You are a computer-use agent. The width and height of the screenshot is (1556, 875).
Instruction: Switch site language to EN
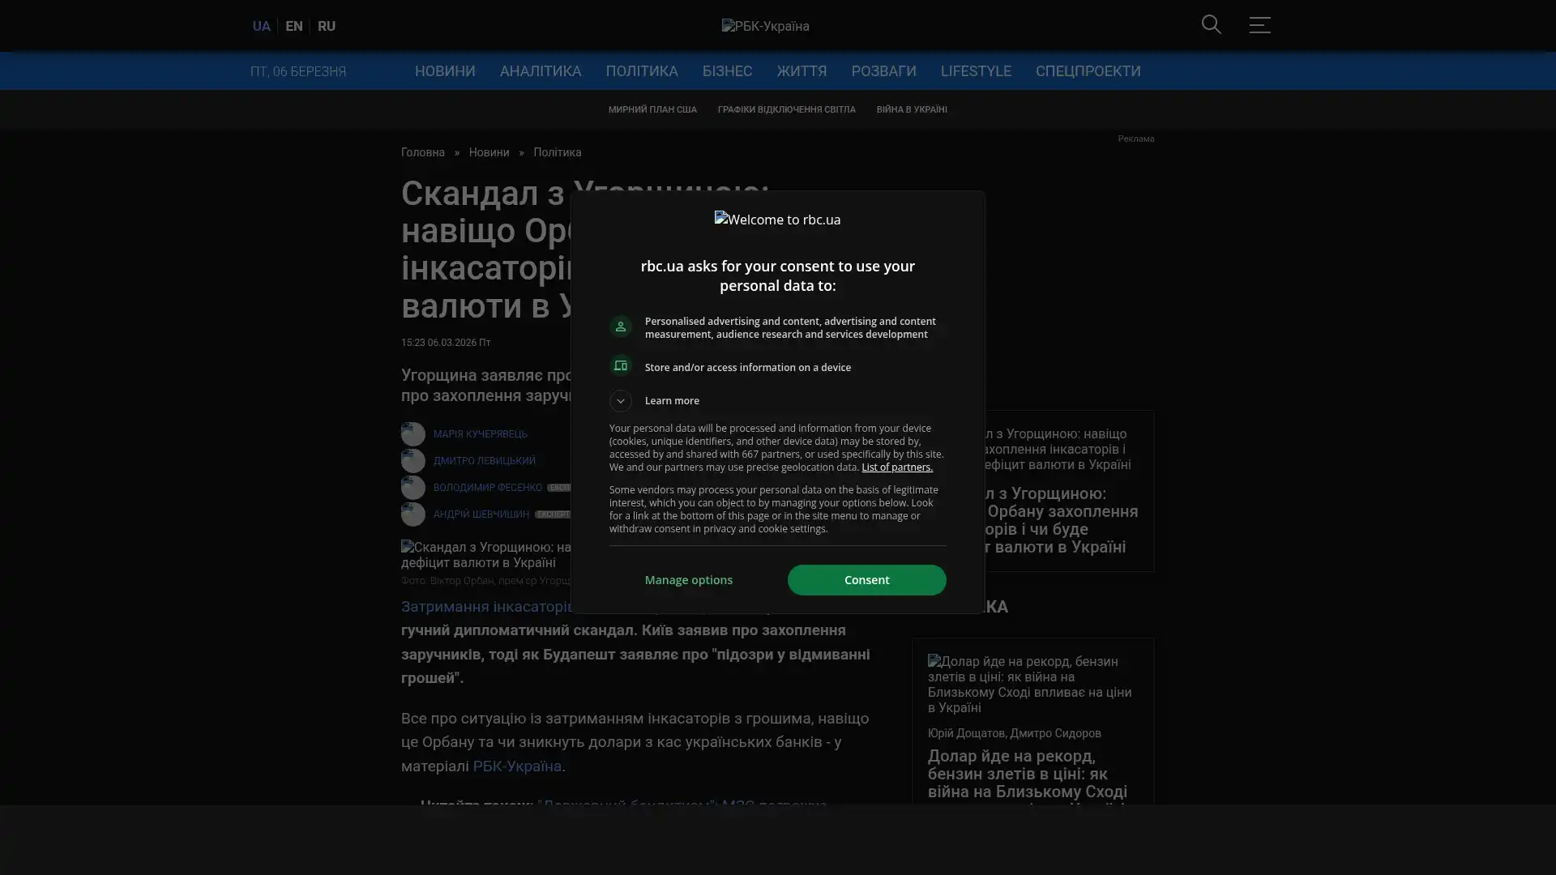(293, 26)
